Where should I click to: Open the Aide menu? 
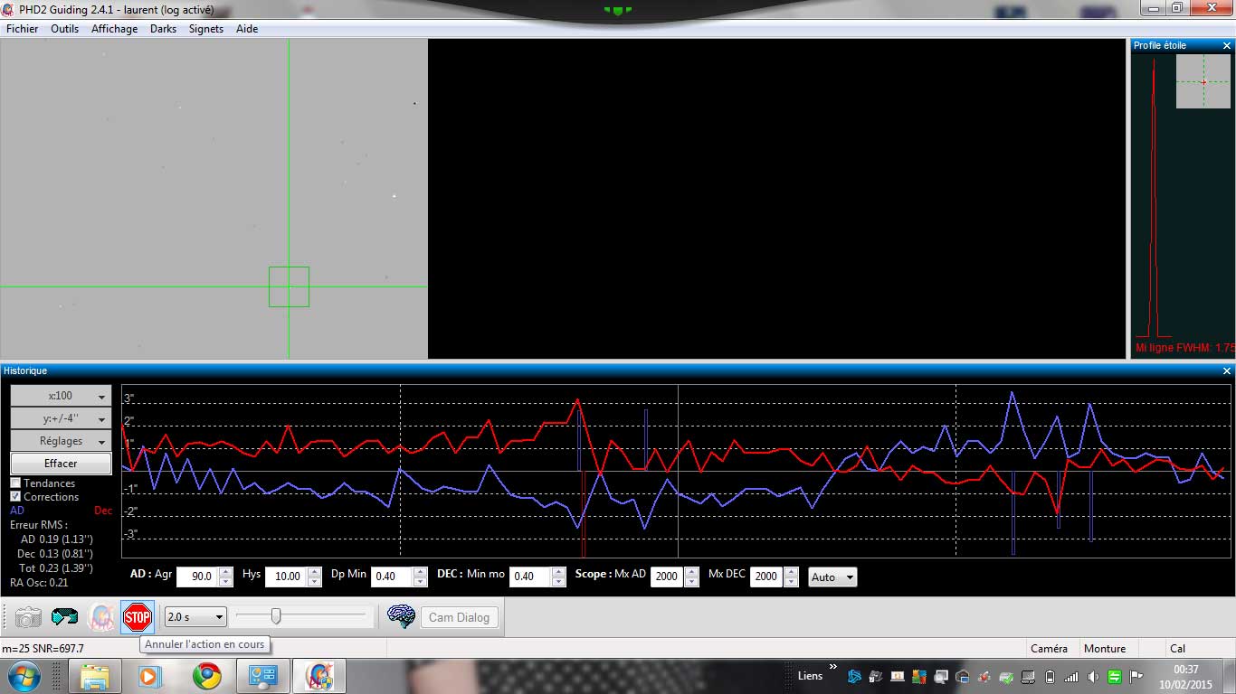pos(247,29)
